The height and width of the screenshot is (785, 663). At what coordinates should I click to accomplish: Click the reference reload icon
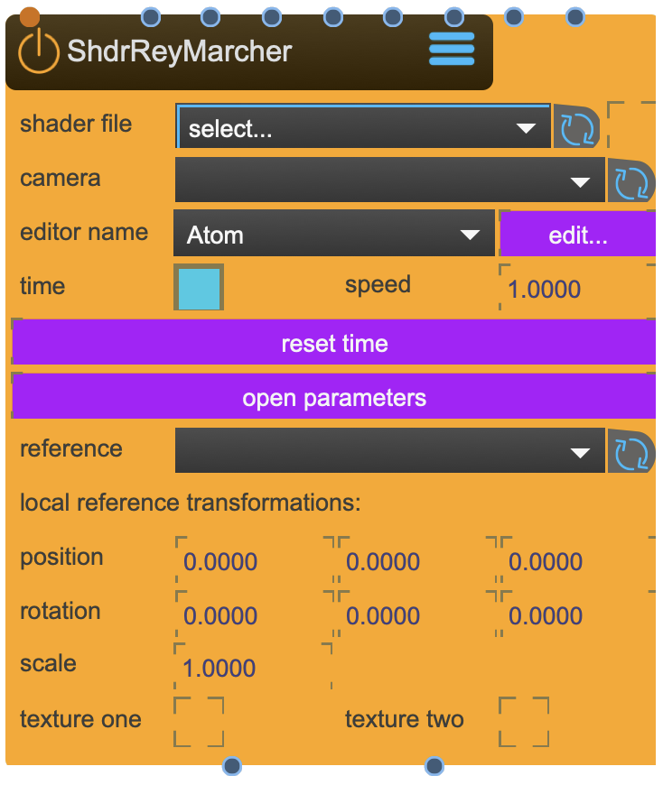point(632,451)
